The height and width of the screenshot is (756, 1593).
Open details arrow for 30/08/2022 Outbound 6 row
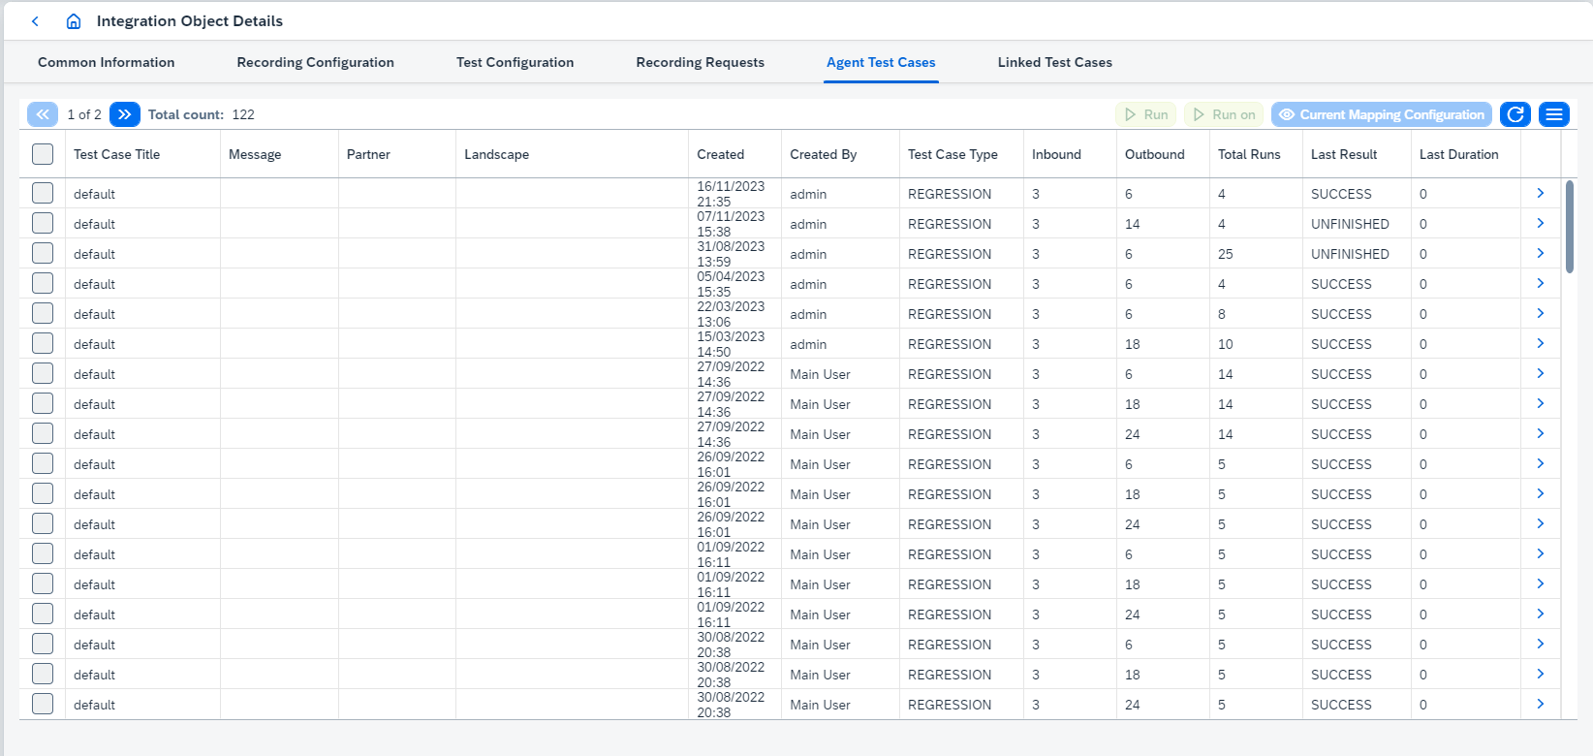pyautogui.click(x=1541, y=644)
